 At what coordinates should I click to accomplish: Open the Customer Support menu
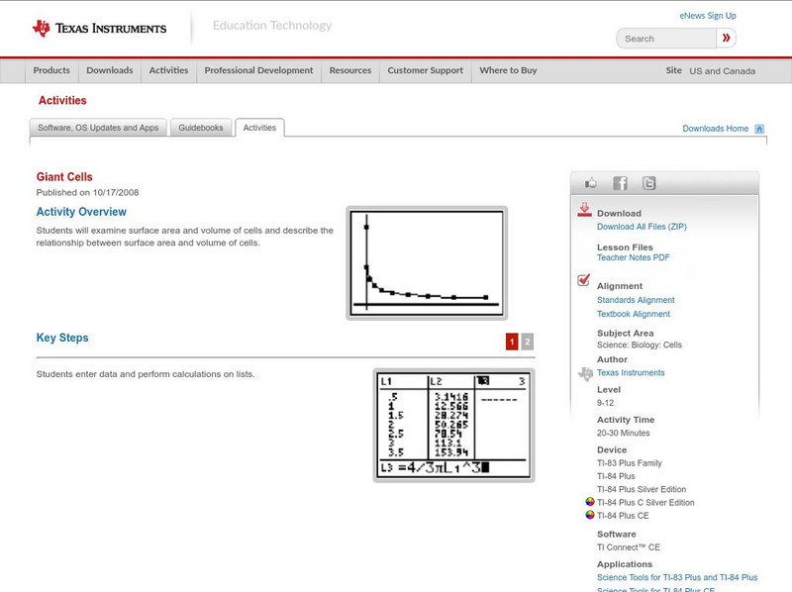426,70
